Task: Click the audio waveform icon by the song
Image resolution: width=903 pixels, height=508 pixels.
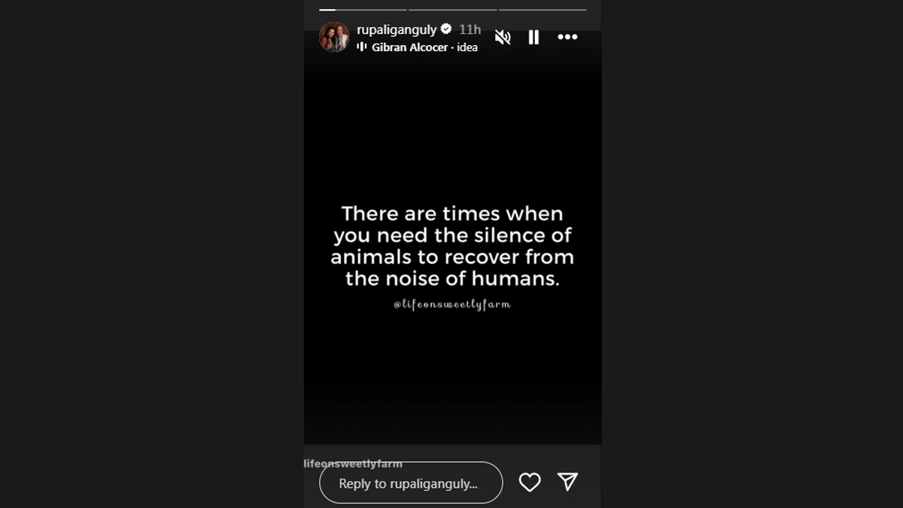Action: (361, 47)
